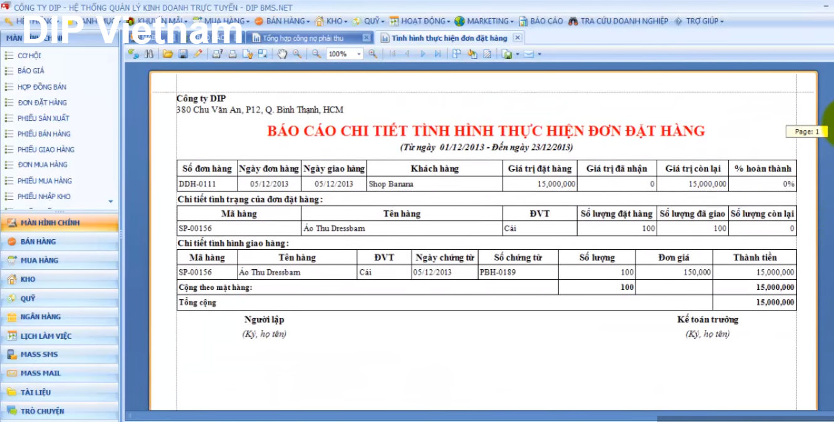This screenshot has width=834, height=422.
Task: Select QUỸ navigation pane button
Action: (x=60, y=299)
